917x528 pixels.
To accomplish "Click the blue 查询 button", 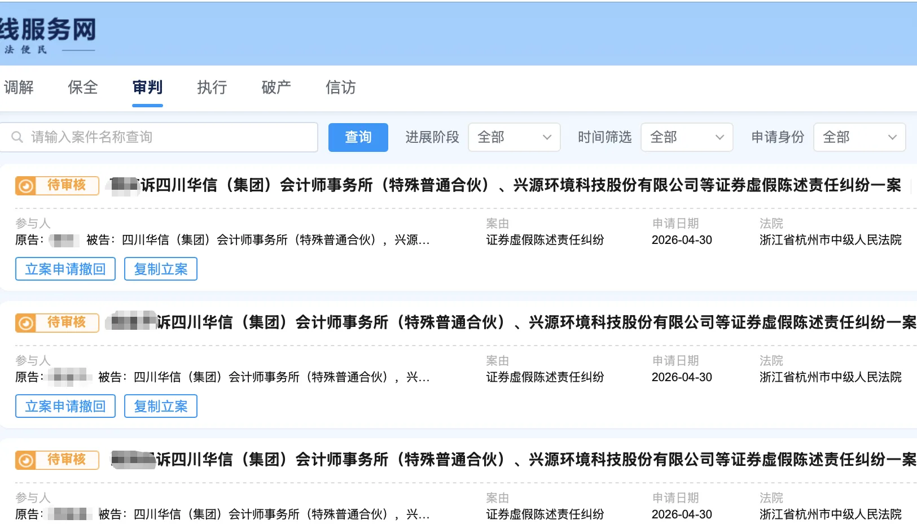I will tap(358, 137).
